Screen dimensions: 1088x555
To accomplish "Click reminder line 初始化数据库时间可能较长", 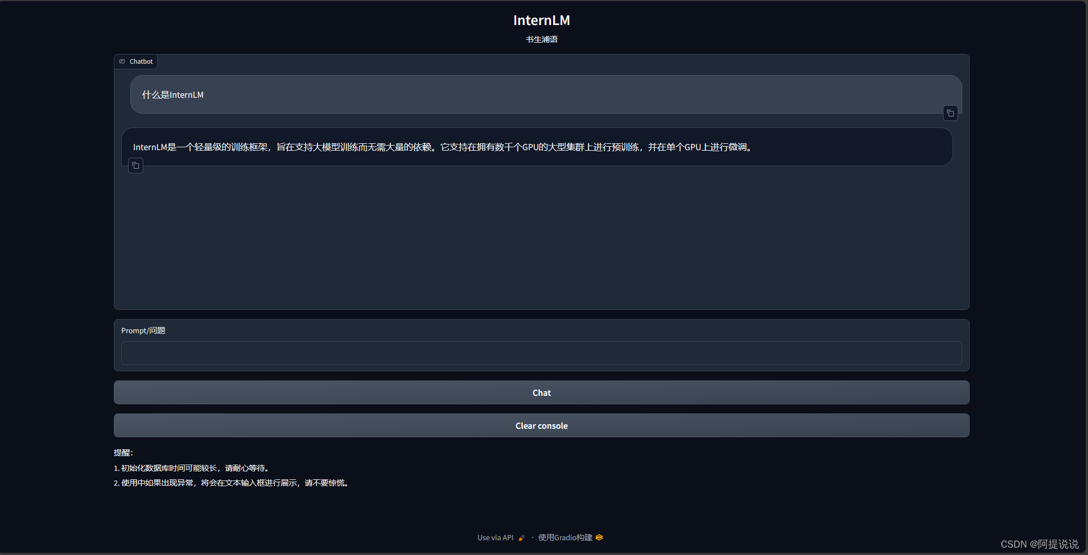I will [x=191, y=468].
